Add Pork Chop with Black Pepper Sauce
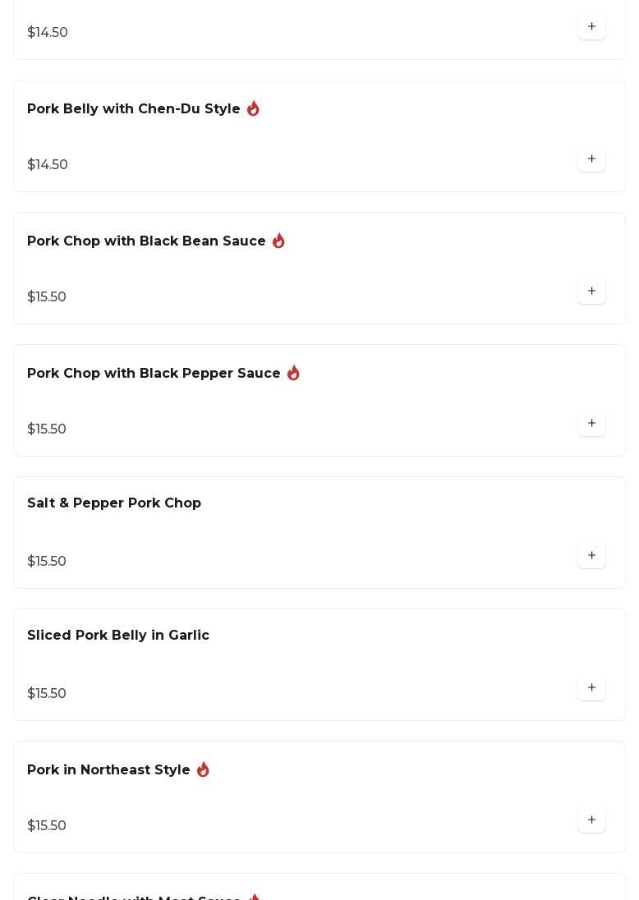The image size is (639, 900). tap(591, 423)
